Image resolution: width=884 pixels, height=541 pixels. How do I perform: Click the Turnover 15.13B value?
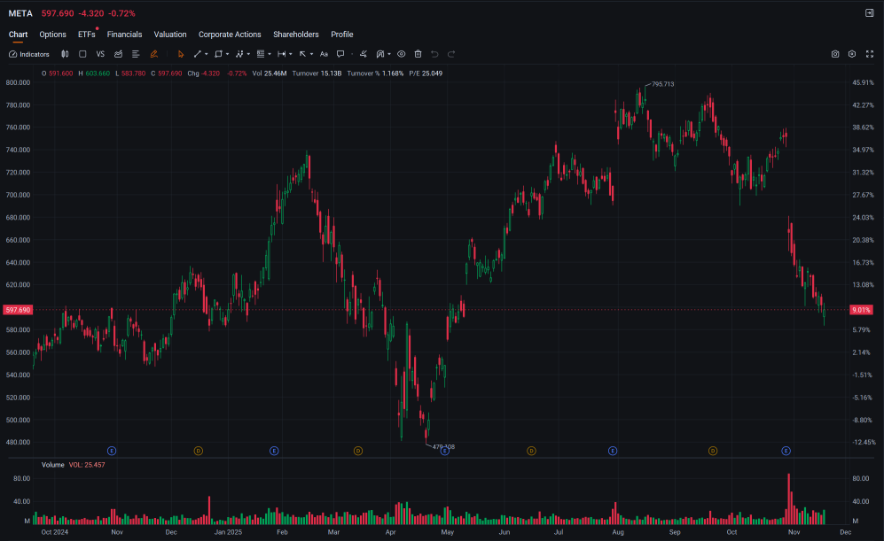[317, 73]
